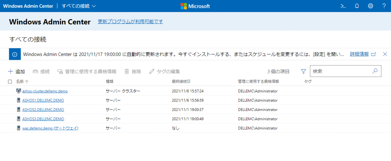Select date 2021/11/6 15:57:24
Screen dimensions: 391x161
187,91
